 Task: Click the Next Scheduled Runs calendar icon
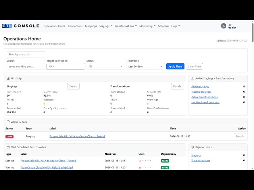(x=8, y=147)
